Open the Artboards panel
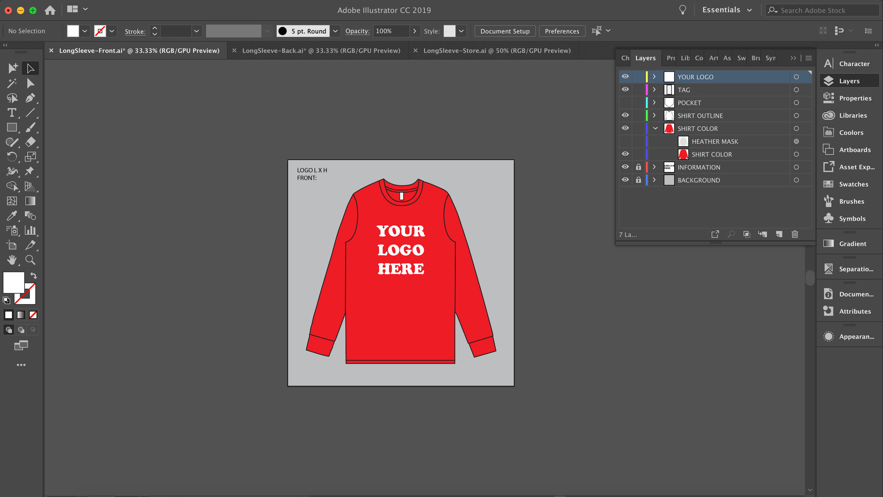Viewport: 883px width, 497px height. point(849,150)
